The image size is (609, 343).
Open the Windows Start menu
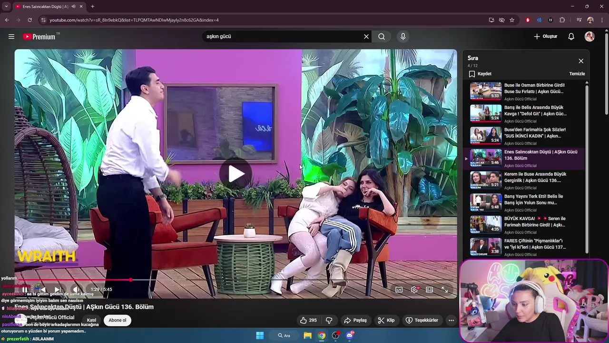(x=260, y=335)
